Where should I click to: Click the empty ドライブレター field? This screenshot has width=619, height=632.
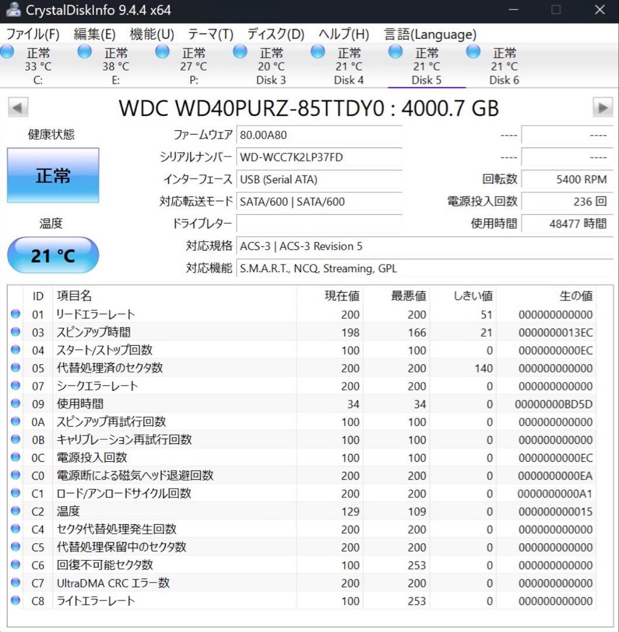coord(319,224)
